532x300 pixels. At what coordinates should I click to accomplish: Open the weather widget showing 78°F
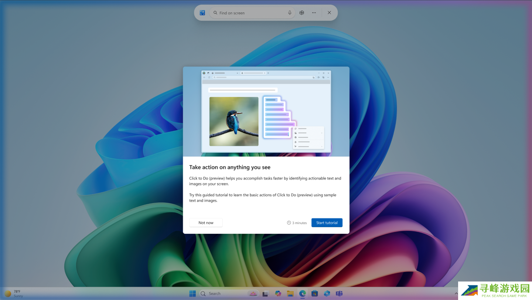click(13, 293)
